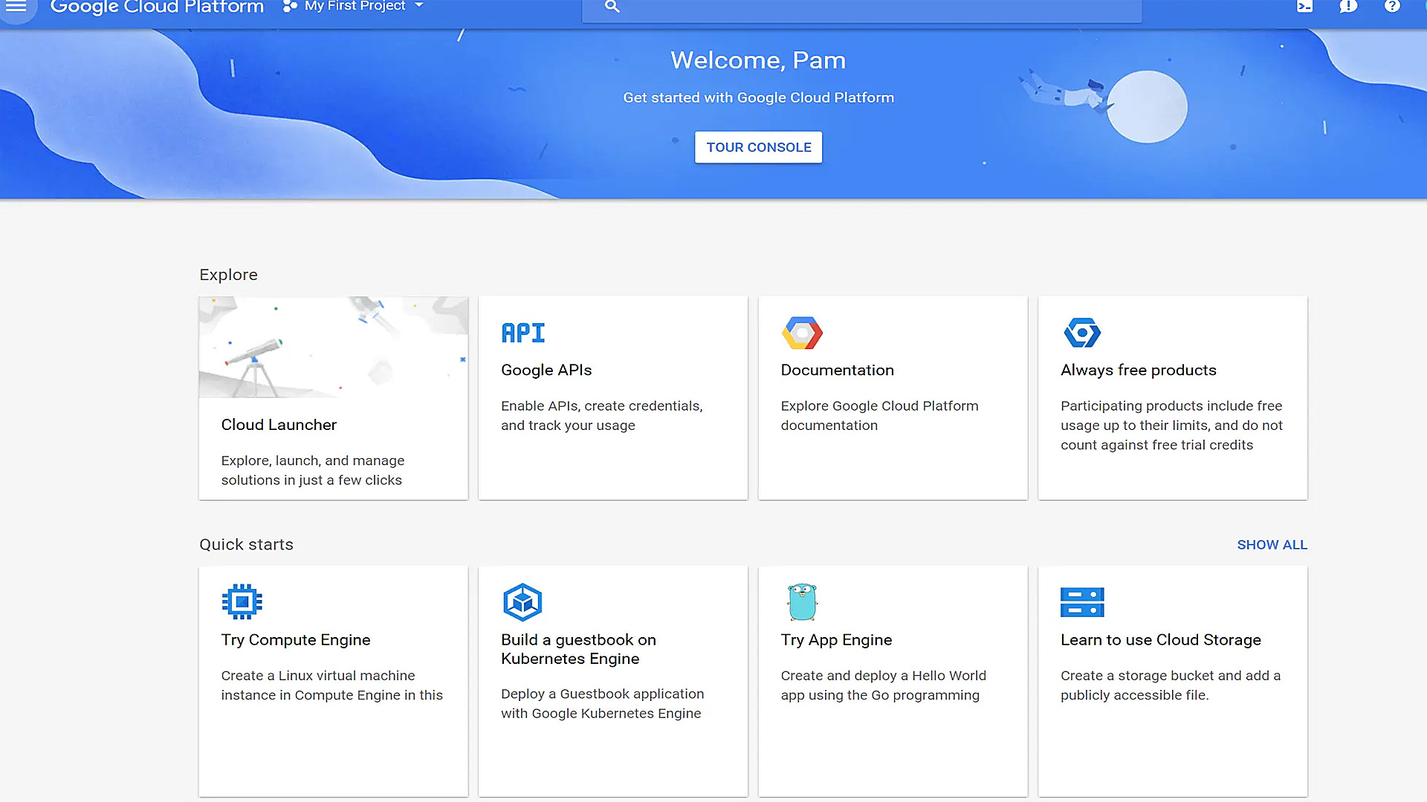The image size is (1427, 802).
Task: Click the Documentation hexagon logo icon
Action: [802, 333]
